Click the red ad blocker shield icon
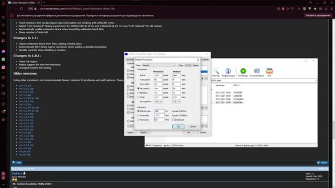This screenshot has height=188, width=335. click(283, 9)
